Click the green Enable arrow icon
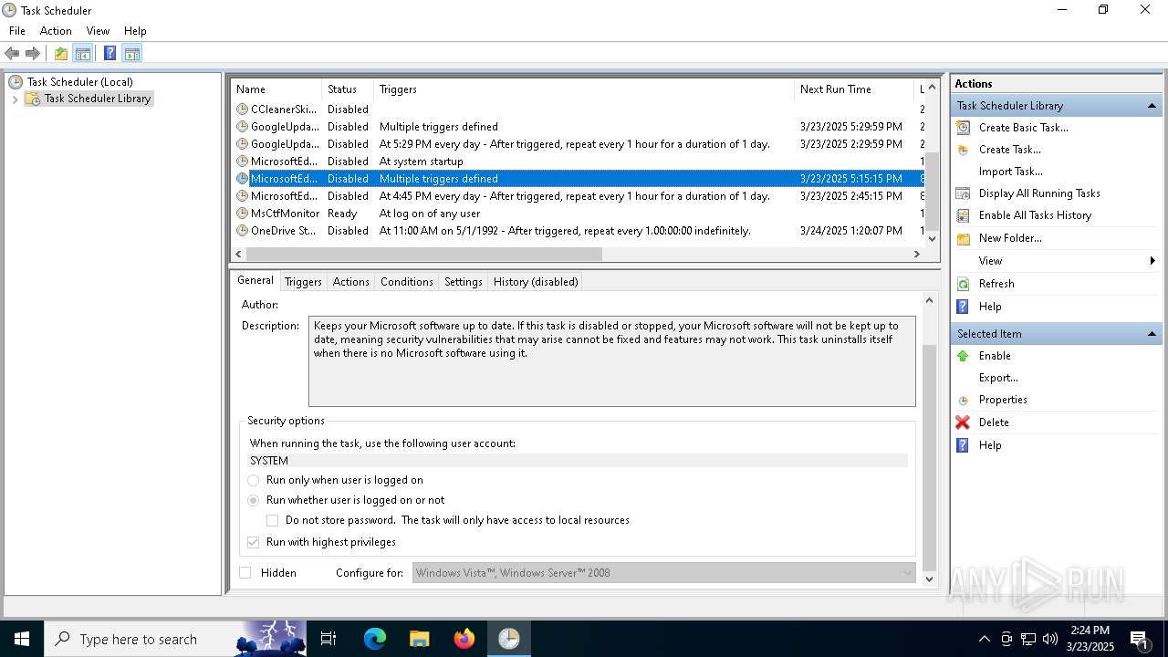 point(963,356)
